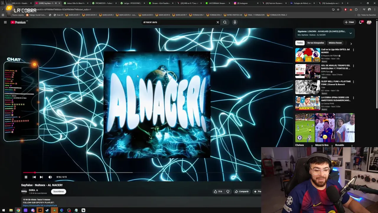The height and width of the screenshot is (213, 378).
Task: Select the Todos filter chip
Action: (300, 43)
